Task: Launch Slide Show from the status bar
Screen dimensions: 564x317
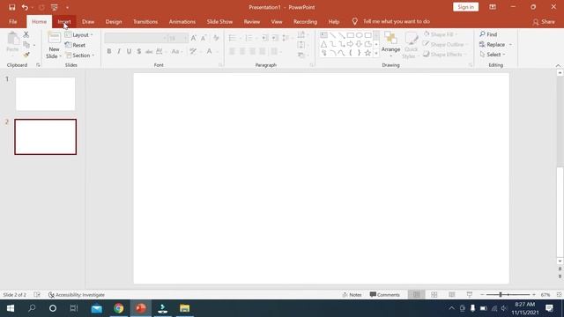Action: [470, 295]
